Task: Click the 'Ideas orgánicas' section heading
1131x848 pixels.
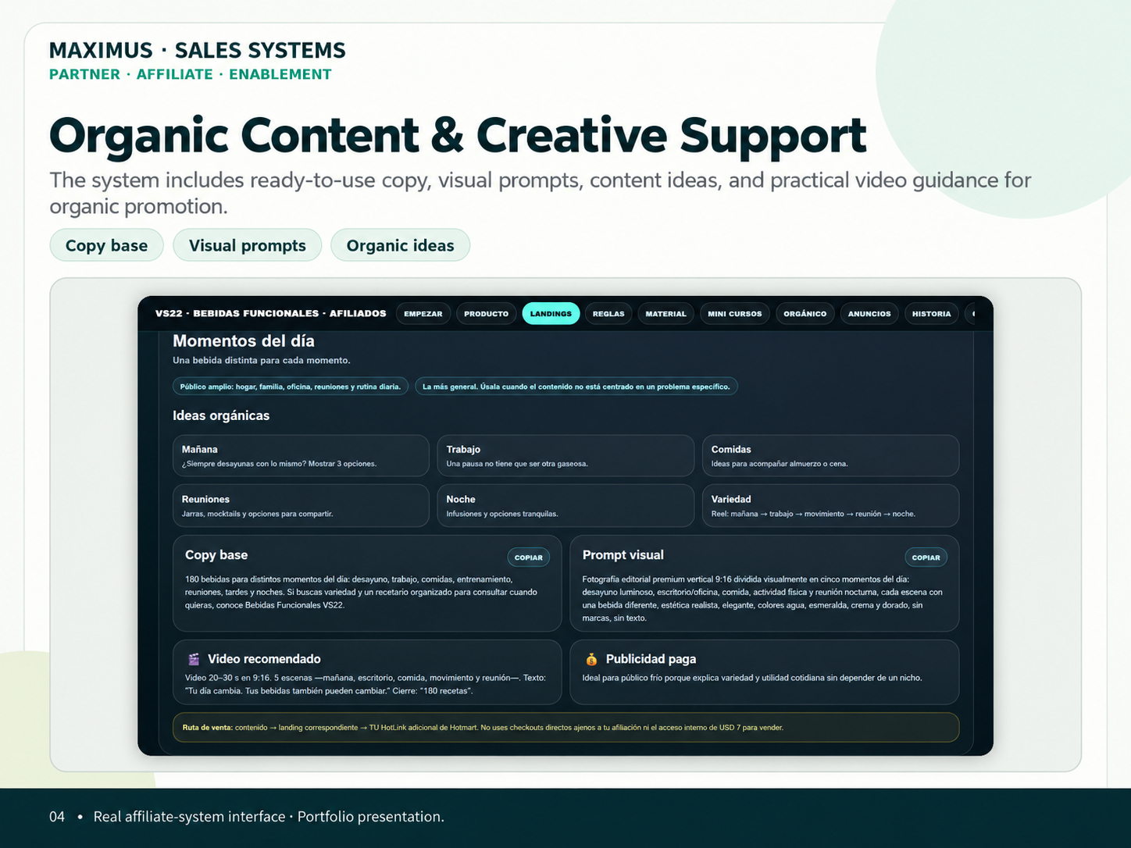Action: click(x=221, y=415)
